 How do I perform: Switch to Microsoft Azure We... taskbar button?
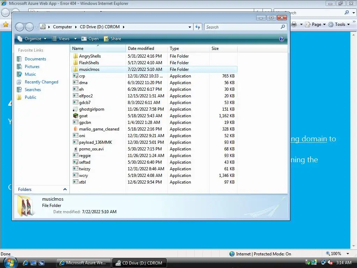[84, 263]
